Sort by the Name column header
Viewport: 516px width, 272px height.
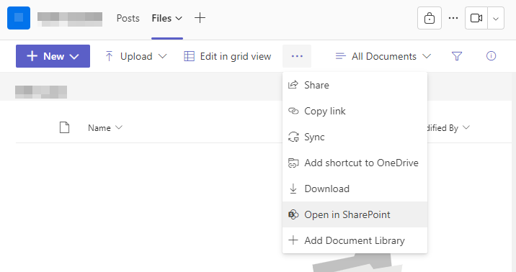click(x=105, y=128)
